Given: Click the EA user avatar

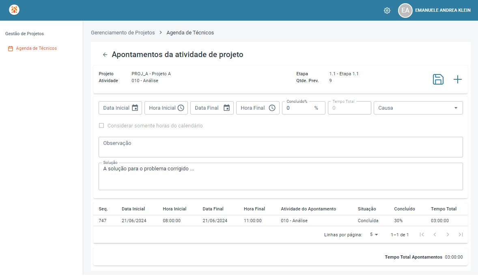Looking at the screenshot, I should click(405, 11).
